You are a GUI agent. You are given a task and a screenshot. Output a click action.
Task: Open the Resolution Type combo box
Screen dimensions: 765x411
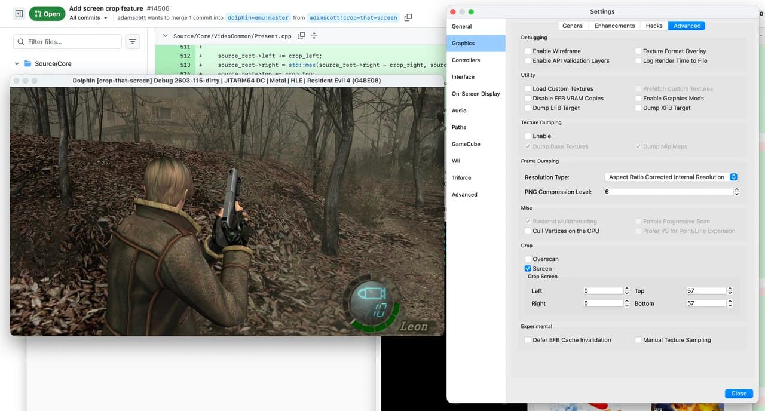pyautogui.click(x=672, y=177)
